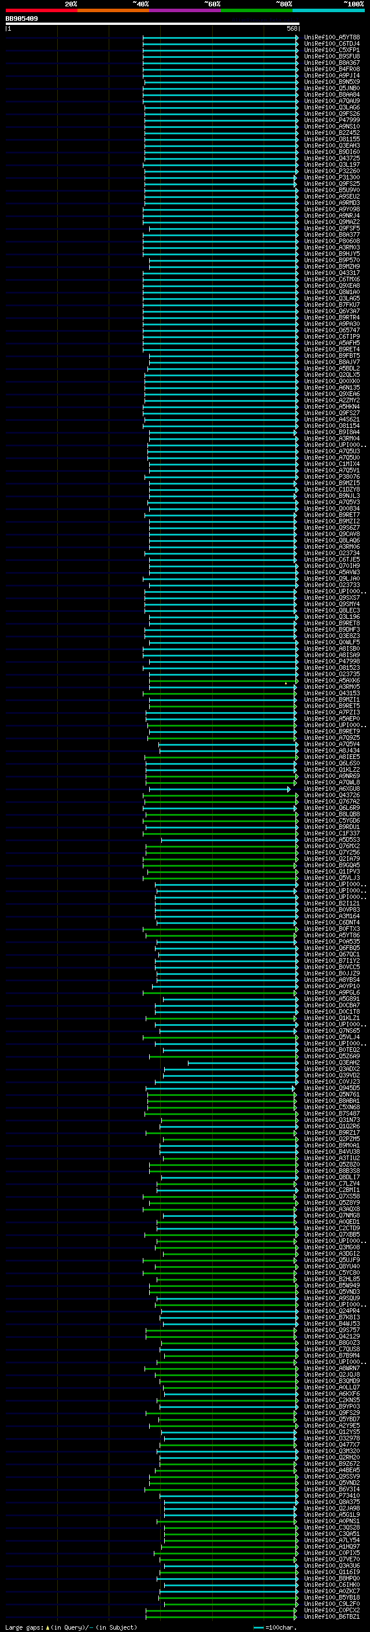
Task: Click hit label UniRef100_Q9MAZ2
Action: [x=332, y=222]
